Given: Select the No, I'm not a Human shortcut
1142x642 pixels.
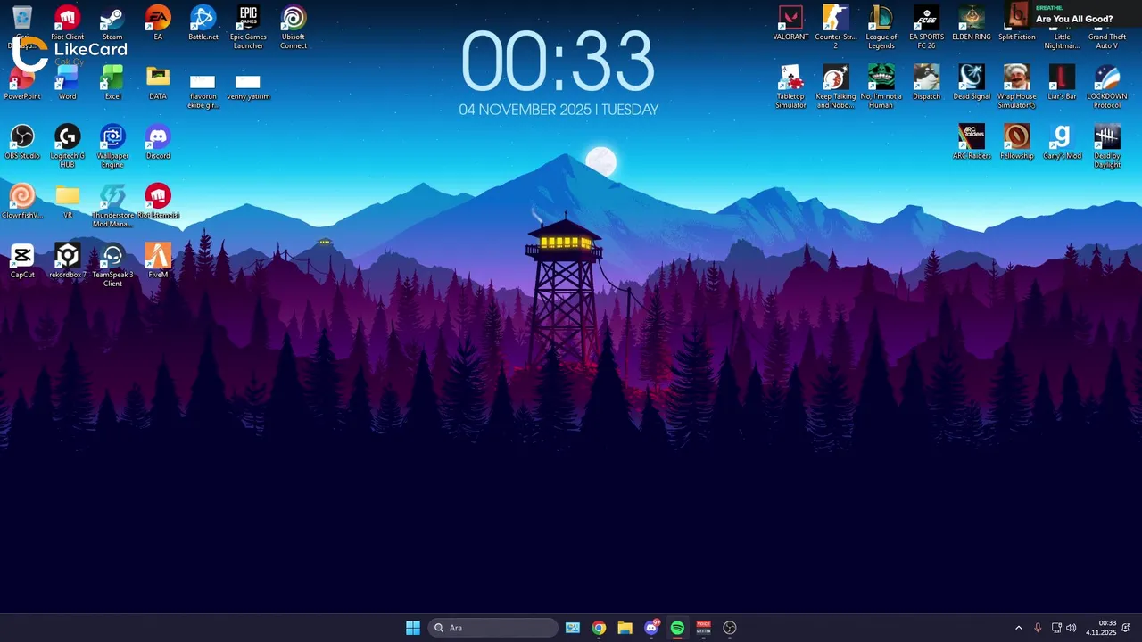Looking at the screenshot, I should point(881,87).
